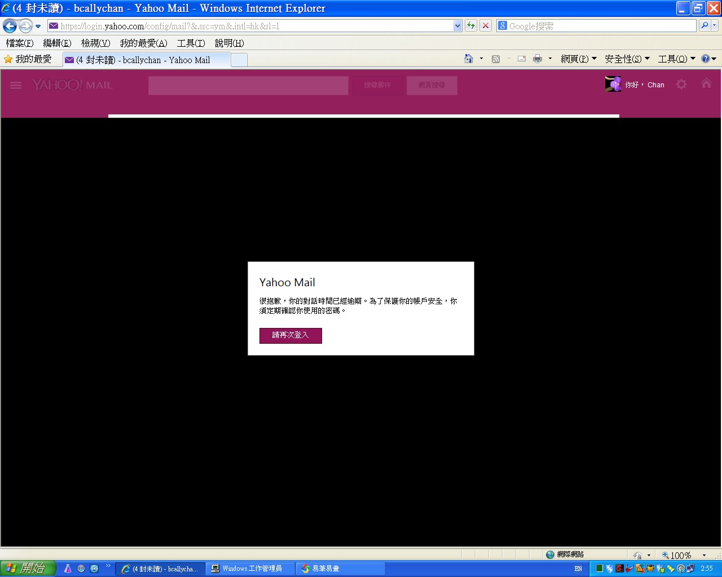Open the 工具(T) Tools menu

point(191,43)
